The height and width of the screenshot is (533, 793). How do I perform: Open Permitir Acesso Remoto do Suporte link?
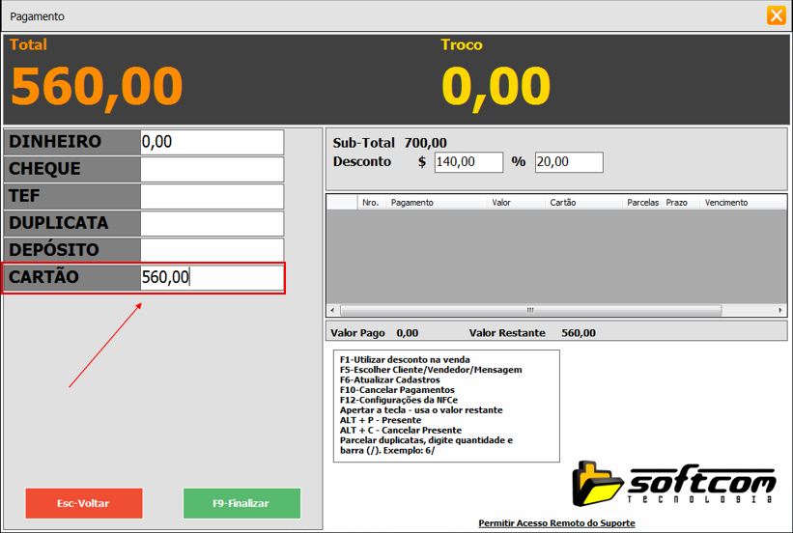(x=556, y=523)
